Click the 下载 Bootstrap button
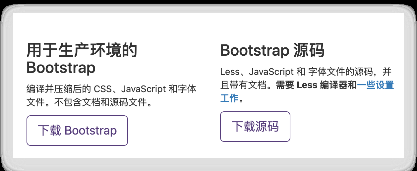Viewport: 417px width, 171px height. tap(77, 131)
